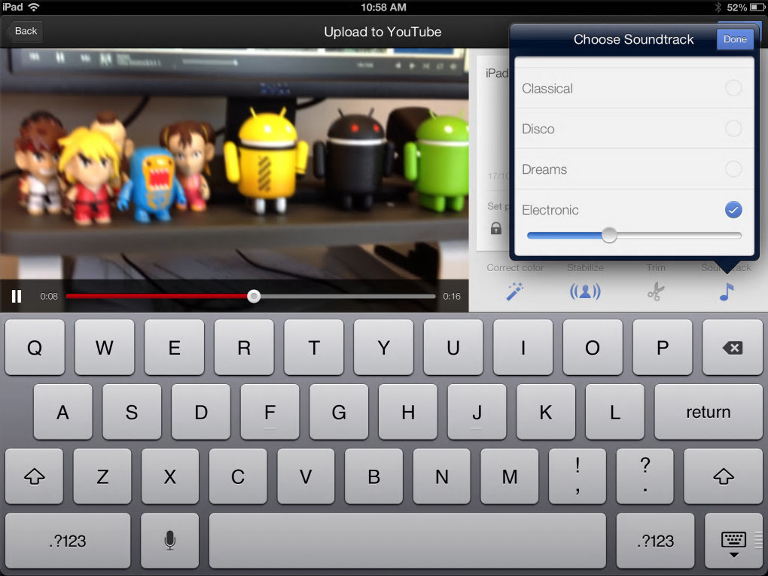The width and height of the screenshot is (768, 576).
Task: Tap the Y key
Action: point(383,348)
